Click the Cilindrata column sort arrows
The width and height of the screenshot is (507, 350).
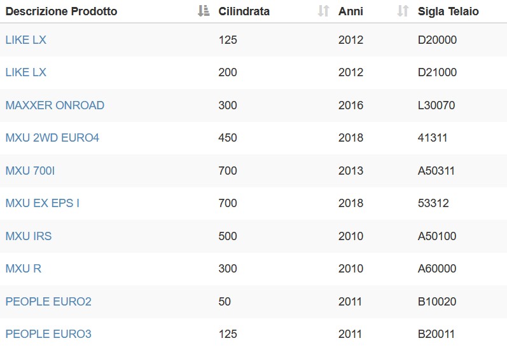[323, 11]
